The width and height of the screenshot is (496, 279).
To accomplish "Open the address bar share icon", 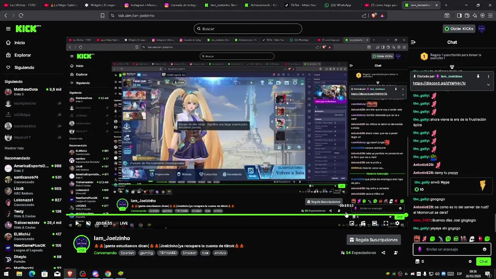I will click(x=364, y=15).
